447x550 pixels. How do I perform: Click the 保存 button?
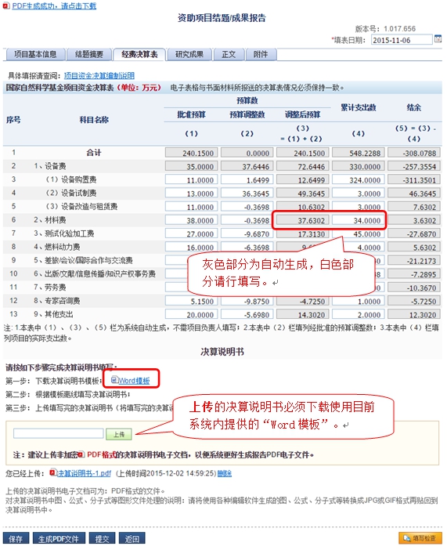(x=16, y=538)
